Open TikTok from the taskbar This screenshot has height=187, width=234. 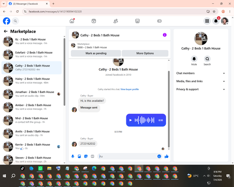[22, 168]
